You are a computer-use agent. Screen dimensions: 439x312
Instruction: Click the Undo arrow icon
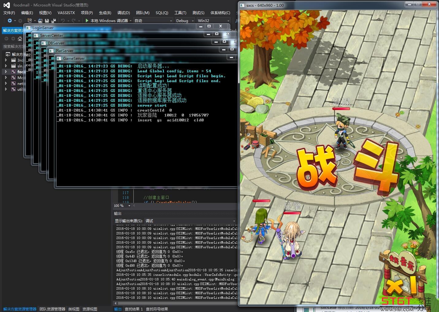click(63, 21)
